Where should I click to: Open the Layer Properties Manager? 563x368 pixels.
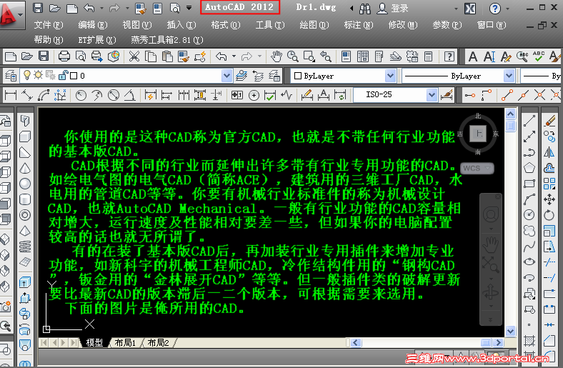[11, 76]
